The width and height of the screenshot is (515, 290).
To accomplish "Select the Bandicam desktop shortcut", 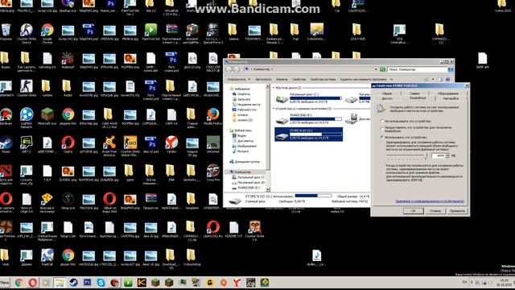I will click(6, 117).
